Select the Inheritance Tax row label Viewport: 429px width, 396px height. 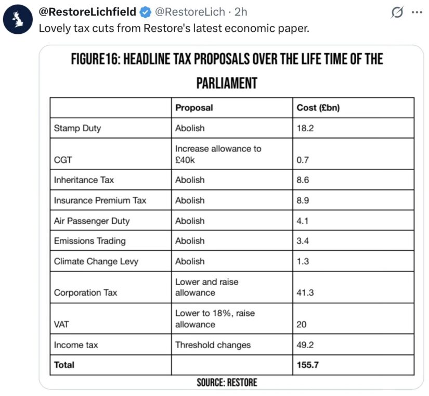[84, 180]
